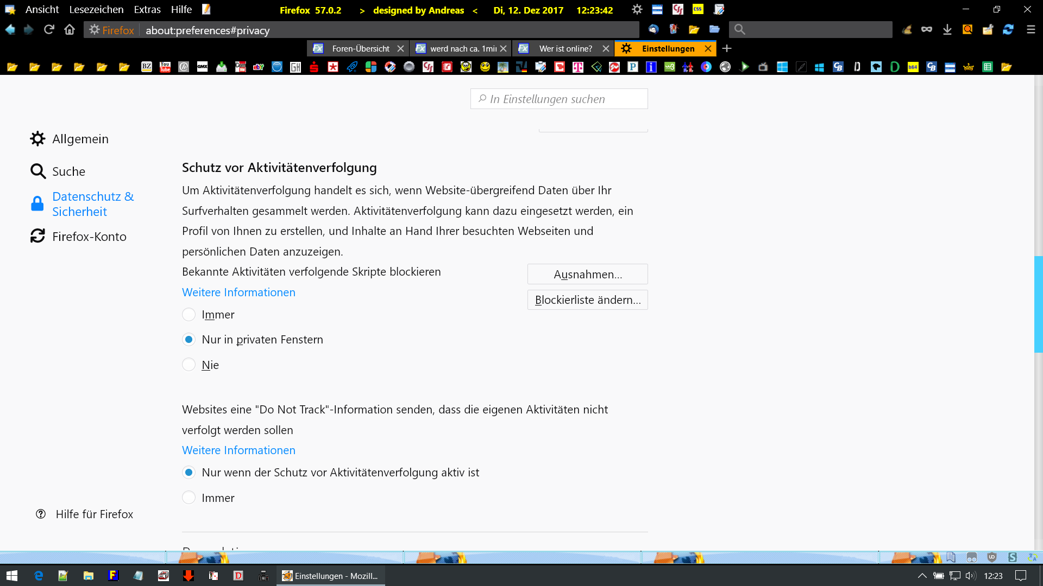Open the Lesezeichen menu
Screen dimensions: 1043x586
click(96, 10)
